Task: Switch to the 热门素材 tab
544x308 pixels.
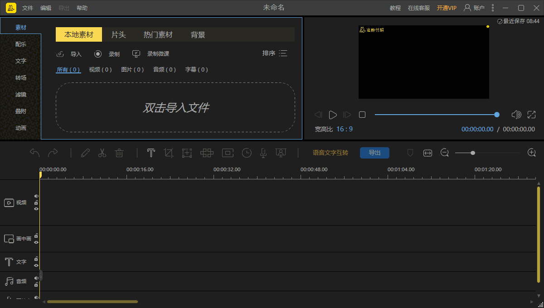Action: [158, 35]
